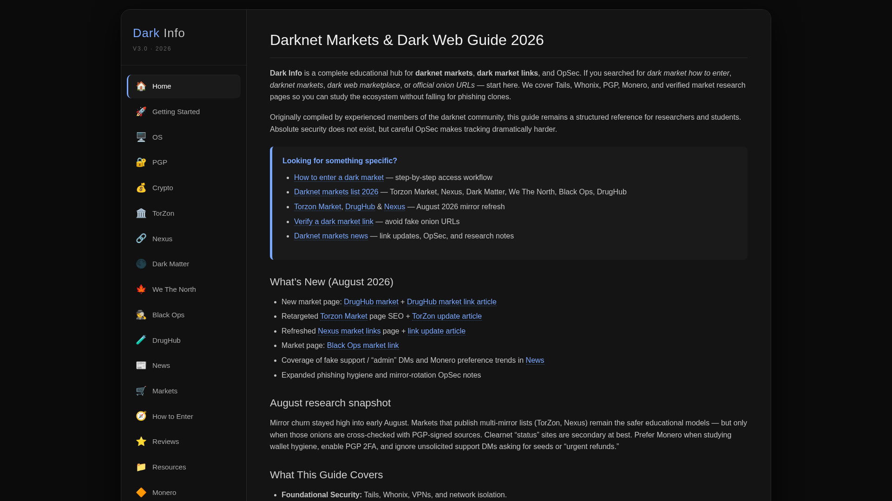892x501 pixels.
Task: Click 'Torzon Market' link in the Retargeted line
Action: pos(344,316)
